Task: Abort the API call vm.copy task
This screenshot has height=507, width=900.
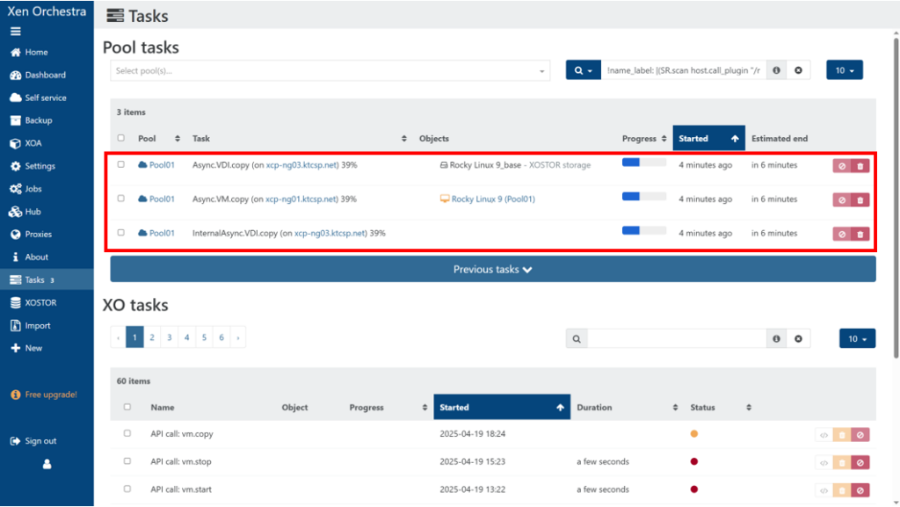Action: coord(860,434)
